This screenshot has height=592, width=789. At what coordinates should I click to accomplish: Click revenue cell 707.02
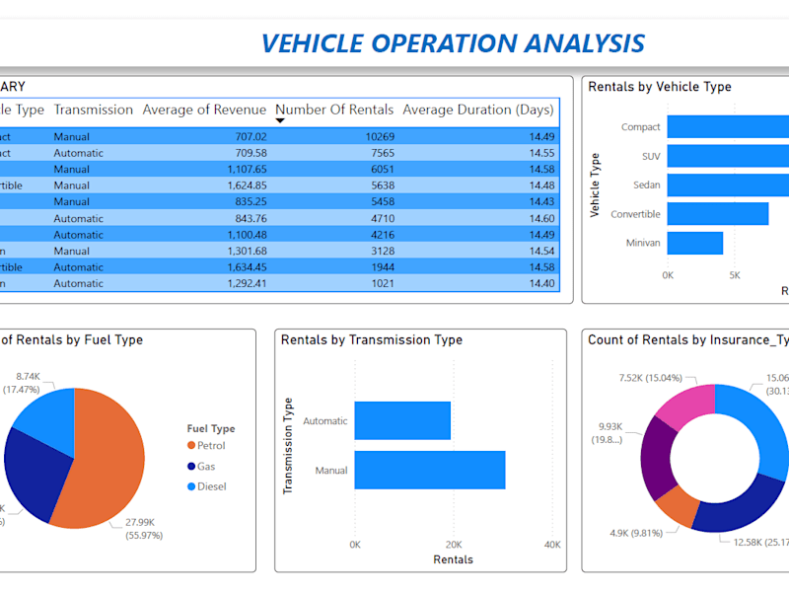[251, 136]
